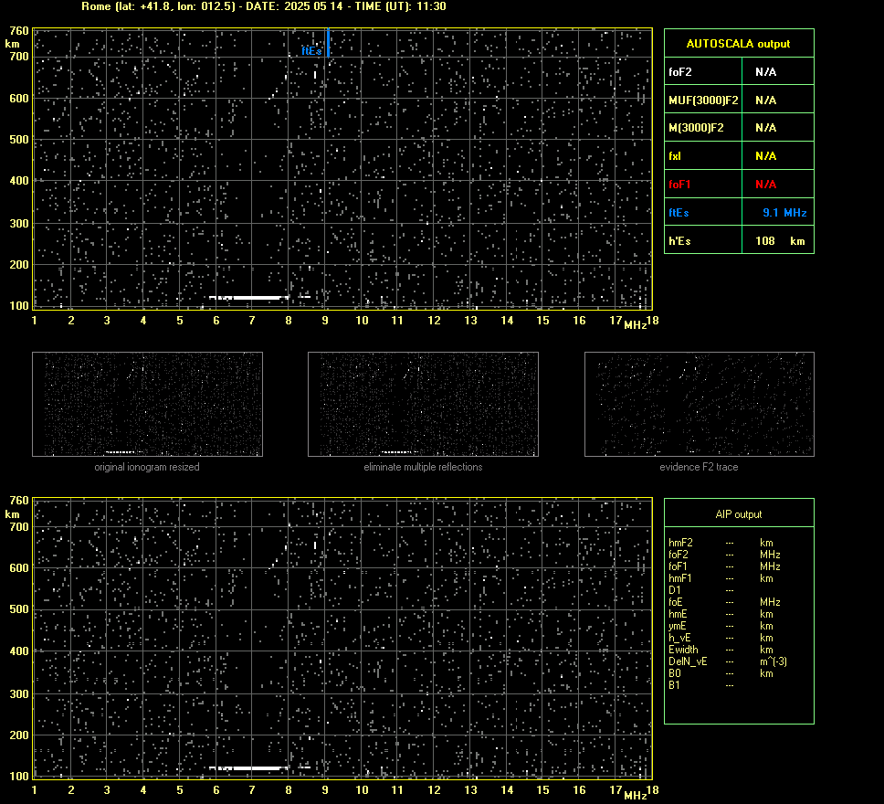
Task: Click the blue ftEs marker line on top ionogram
Action: pyautogui.click(x=328, y=43)
